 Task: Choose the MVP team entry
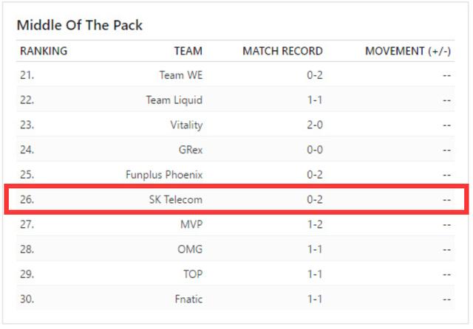pos(191,224)
